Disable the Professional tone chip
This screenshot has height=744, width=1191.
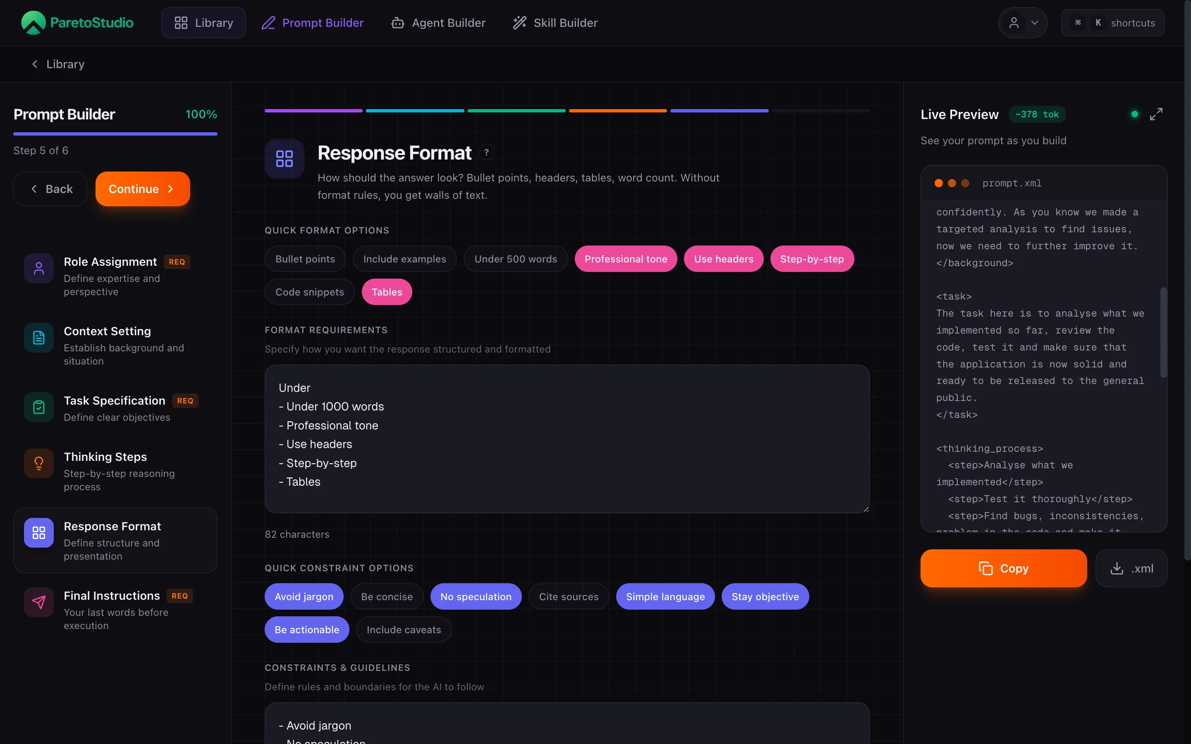point(626,259)
